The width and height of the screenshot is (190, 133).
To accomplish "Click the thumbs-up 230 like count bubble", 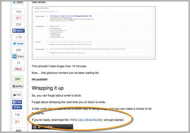I will coord(17,95).
